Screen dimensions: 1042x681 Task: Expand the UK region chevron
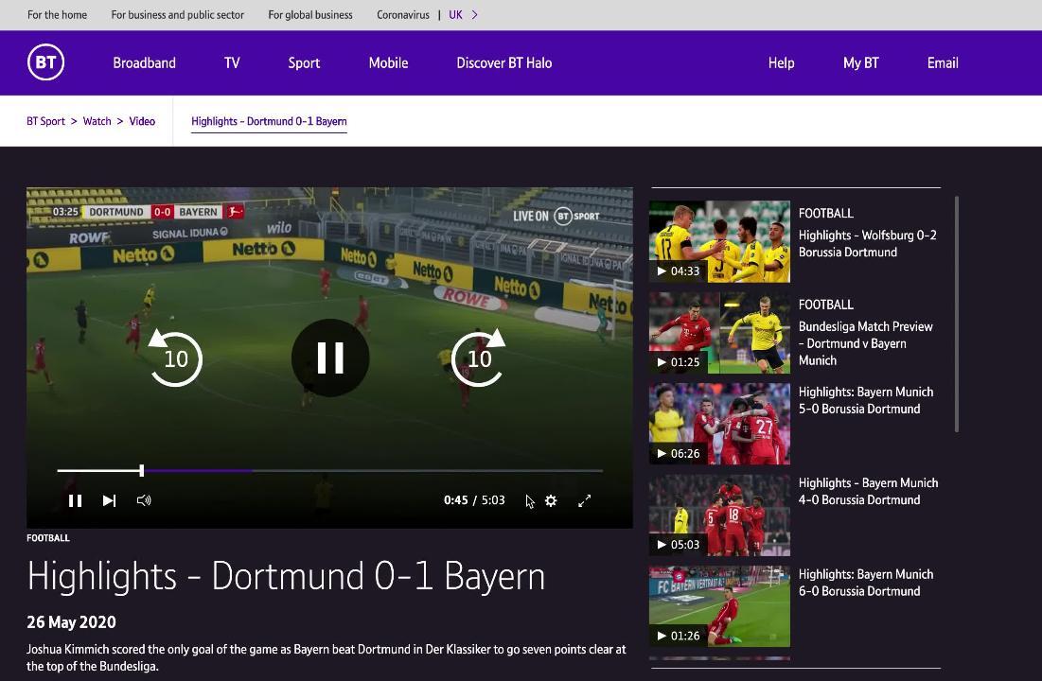coord(474,14)
